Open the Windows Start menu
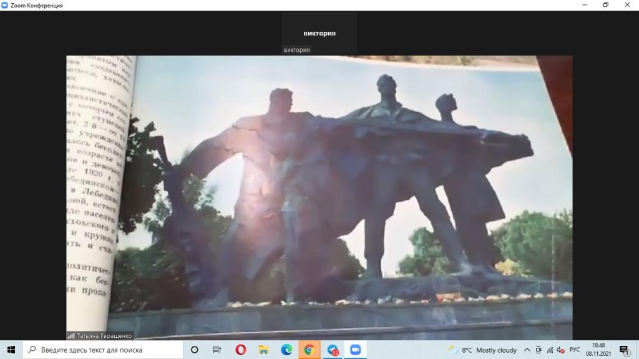 pyautogui.click(x=11, y=350)
